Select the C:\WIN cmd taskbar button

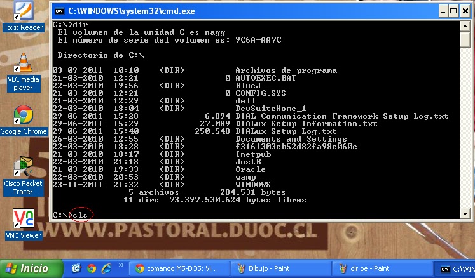456,268
